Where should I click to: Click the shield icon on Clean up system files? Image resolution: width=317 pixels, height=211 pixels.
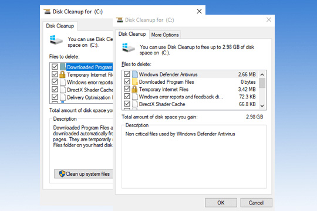click(62, 173)
